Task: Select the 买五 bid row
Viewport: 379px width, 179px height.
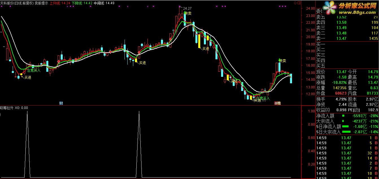Action: [x=347, y=66]
